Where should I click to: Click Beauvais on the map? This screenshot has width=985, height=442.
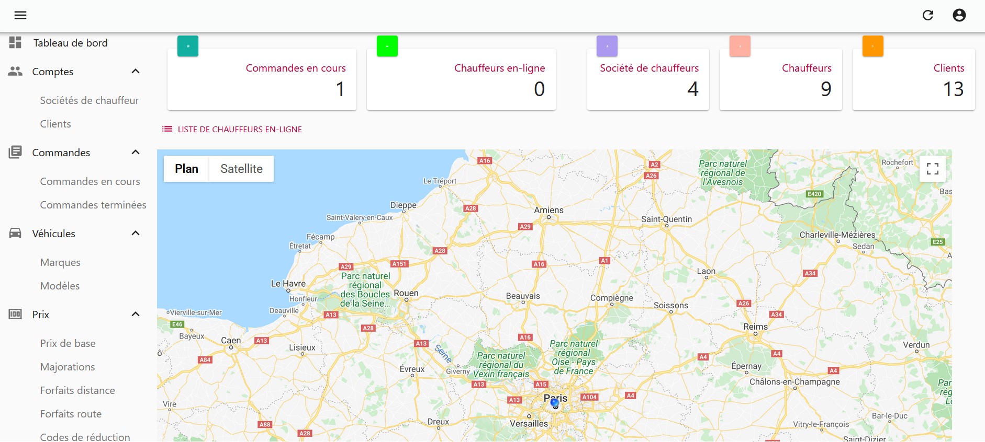[523, 296]
